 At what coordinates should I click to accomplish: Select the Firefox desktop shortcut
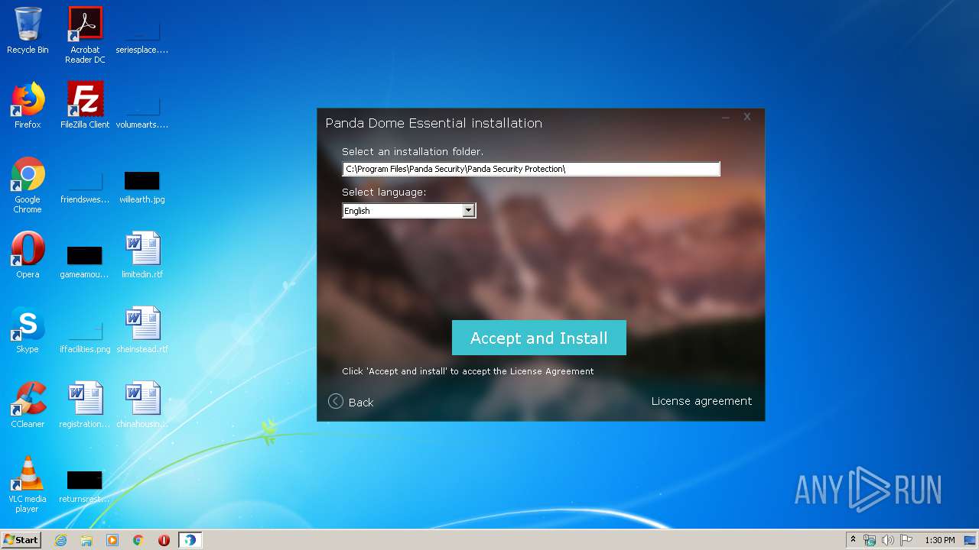pyautogui.click(x=28, y=105)
